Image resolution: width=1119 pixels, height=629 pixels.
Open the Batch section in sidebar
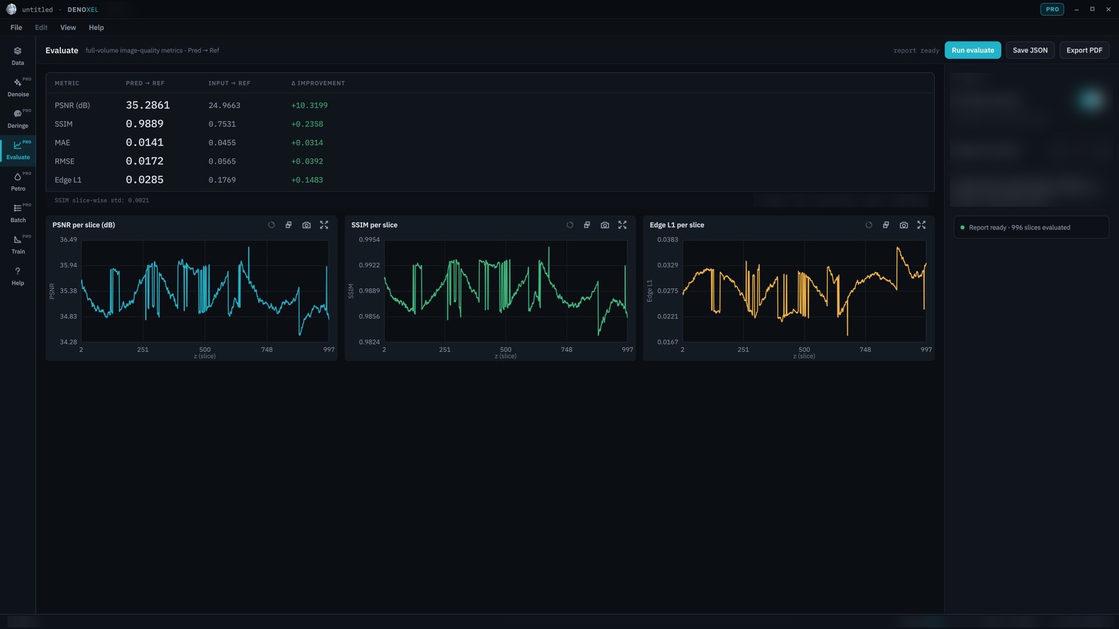17,213
